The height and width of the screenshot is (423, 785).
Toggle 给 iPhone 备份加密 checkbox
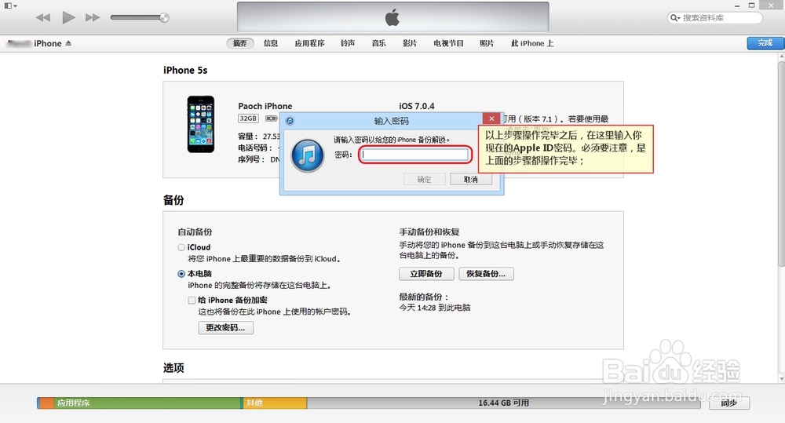pos(192,301)
